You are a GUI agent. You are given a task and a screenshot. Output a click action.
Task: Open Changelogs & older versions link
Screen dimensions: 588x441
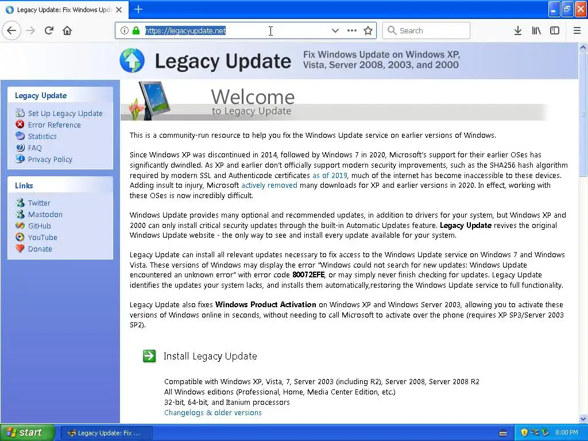[x=212, y=412]
